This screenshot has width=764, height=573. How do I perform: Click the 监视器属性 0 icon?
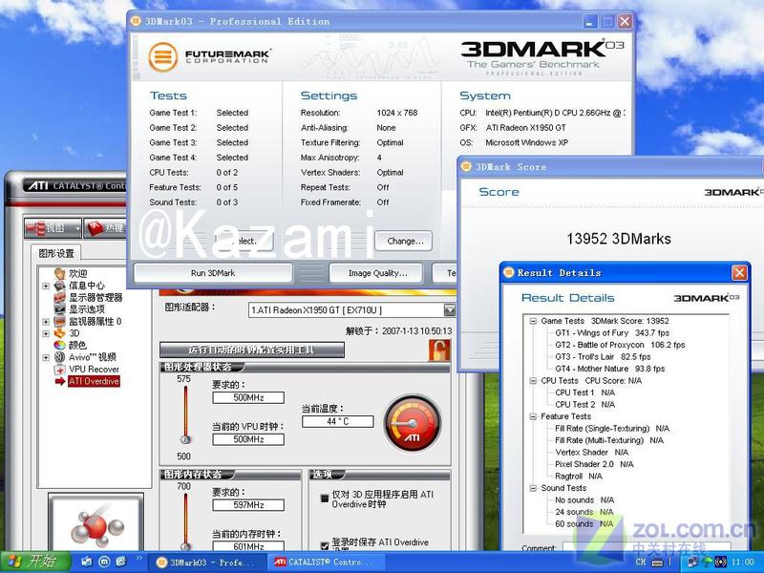coord(60,321)
